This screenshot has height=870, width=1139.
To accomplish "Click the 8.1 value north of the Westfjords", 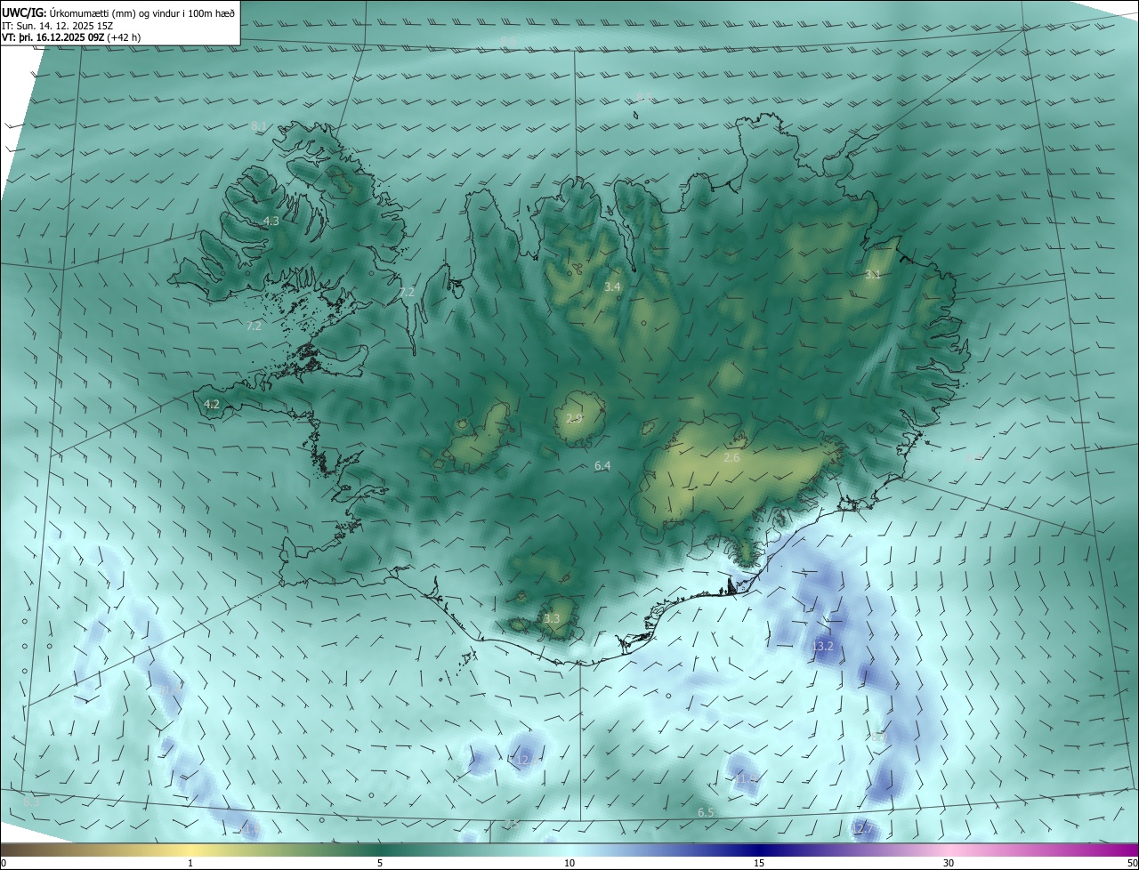I will 259,126.
